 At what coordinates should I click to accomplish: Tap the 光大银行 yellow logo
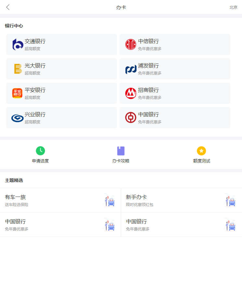tap(17, 69)
